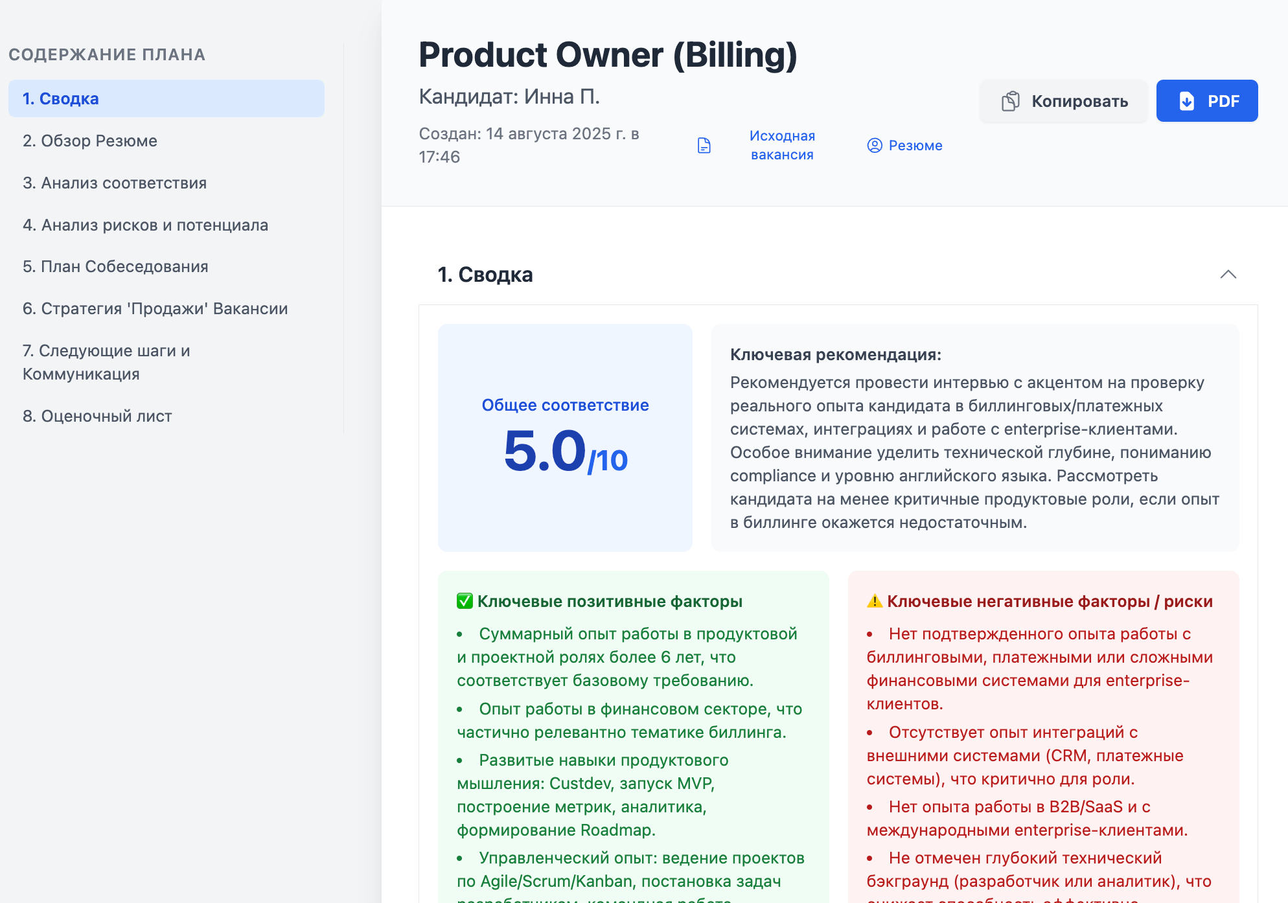Screen dimensions: 1288x903
Task: Click the PDF export button
Action: coord(1206,101)
